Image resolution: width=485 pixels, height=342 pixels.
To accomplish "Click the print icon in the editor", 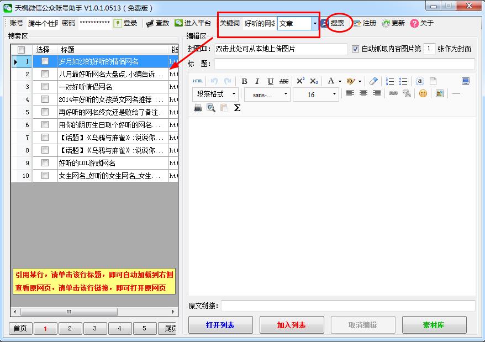I will (x=198, y=108).
